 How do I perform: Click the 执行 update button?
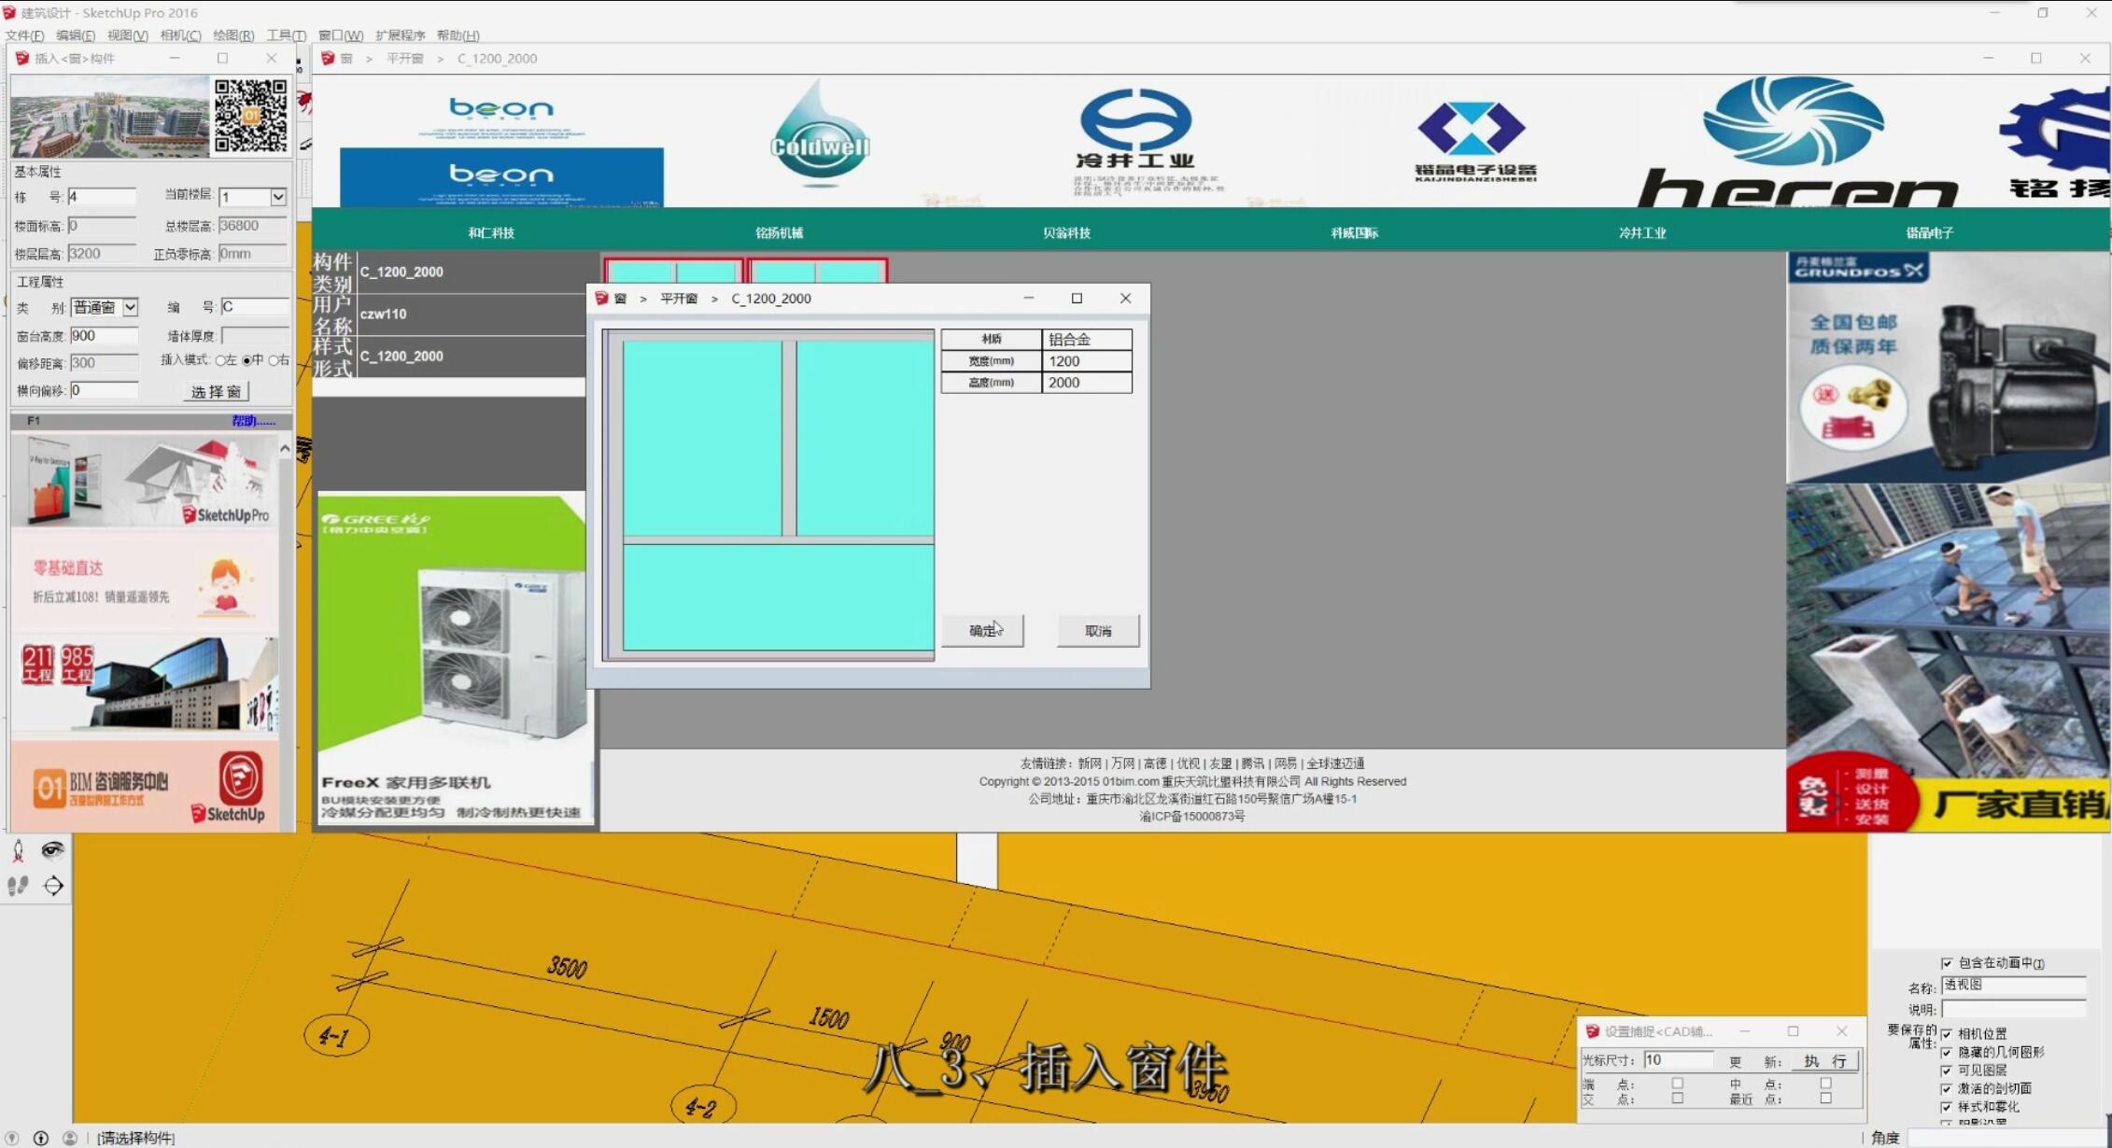pos(1825,1061)
